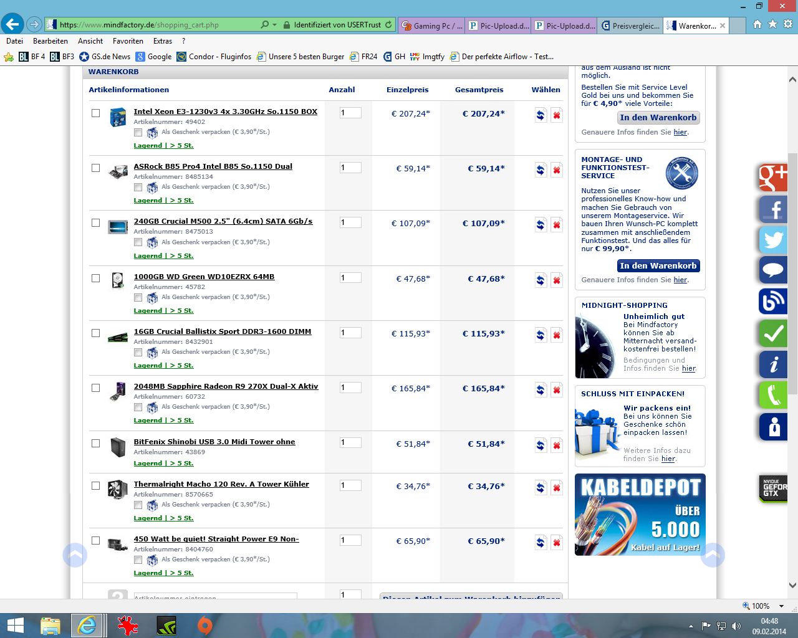Enable gift wrapping for Intel Xeon
Screen dimensions: 798x638
click(x=138, y=132)
